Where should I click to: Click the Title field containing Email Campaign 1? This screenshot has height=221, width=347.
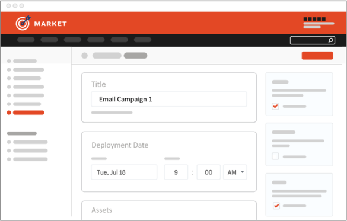[x=169, y=99]
